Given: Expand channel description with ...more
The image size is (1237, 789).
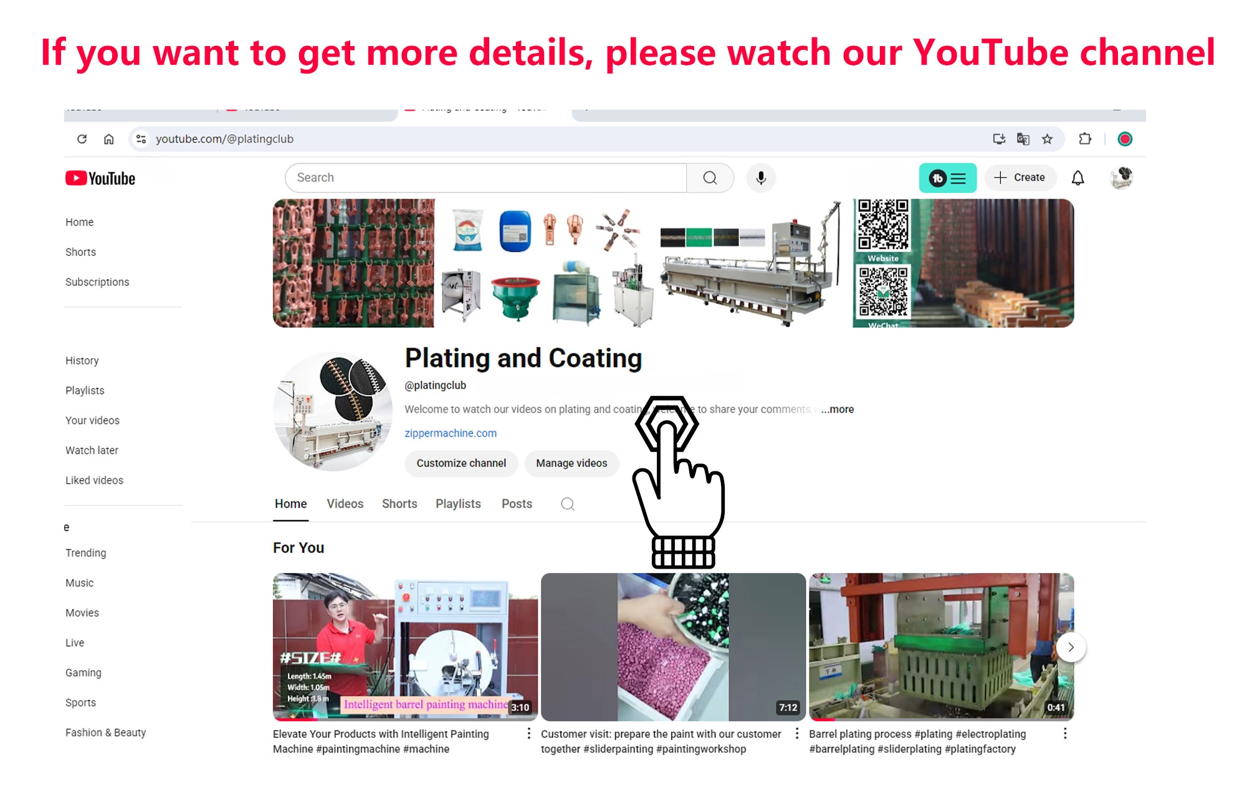Looking at the screenshot, I should click(x=838, y=409).
